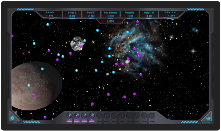This screenshot has height=131, width=221.
Task: Click the purple particle below the score
Action: tap(138, 22)
